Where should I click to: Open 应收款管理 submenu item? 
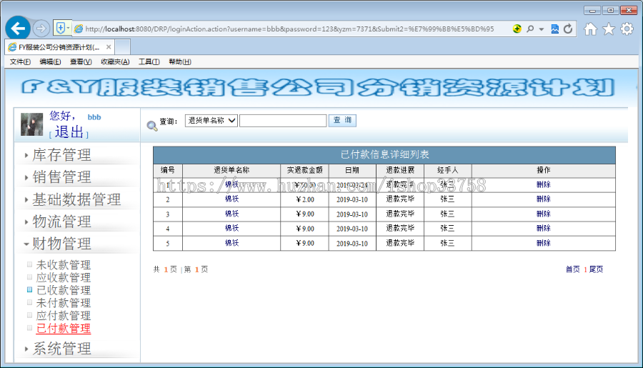[x=64, y=277]
